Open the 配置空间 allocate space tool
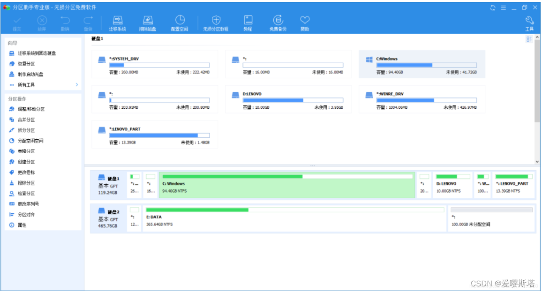 [180, 23]
